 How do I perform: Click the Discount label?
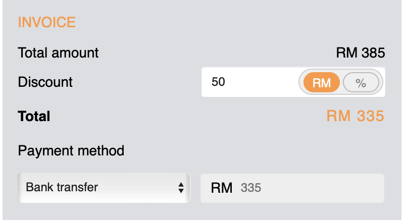pos(45,82)
